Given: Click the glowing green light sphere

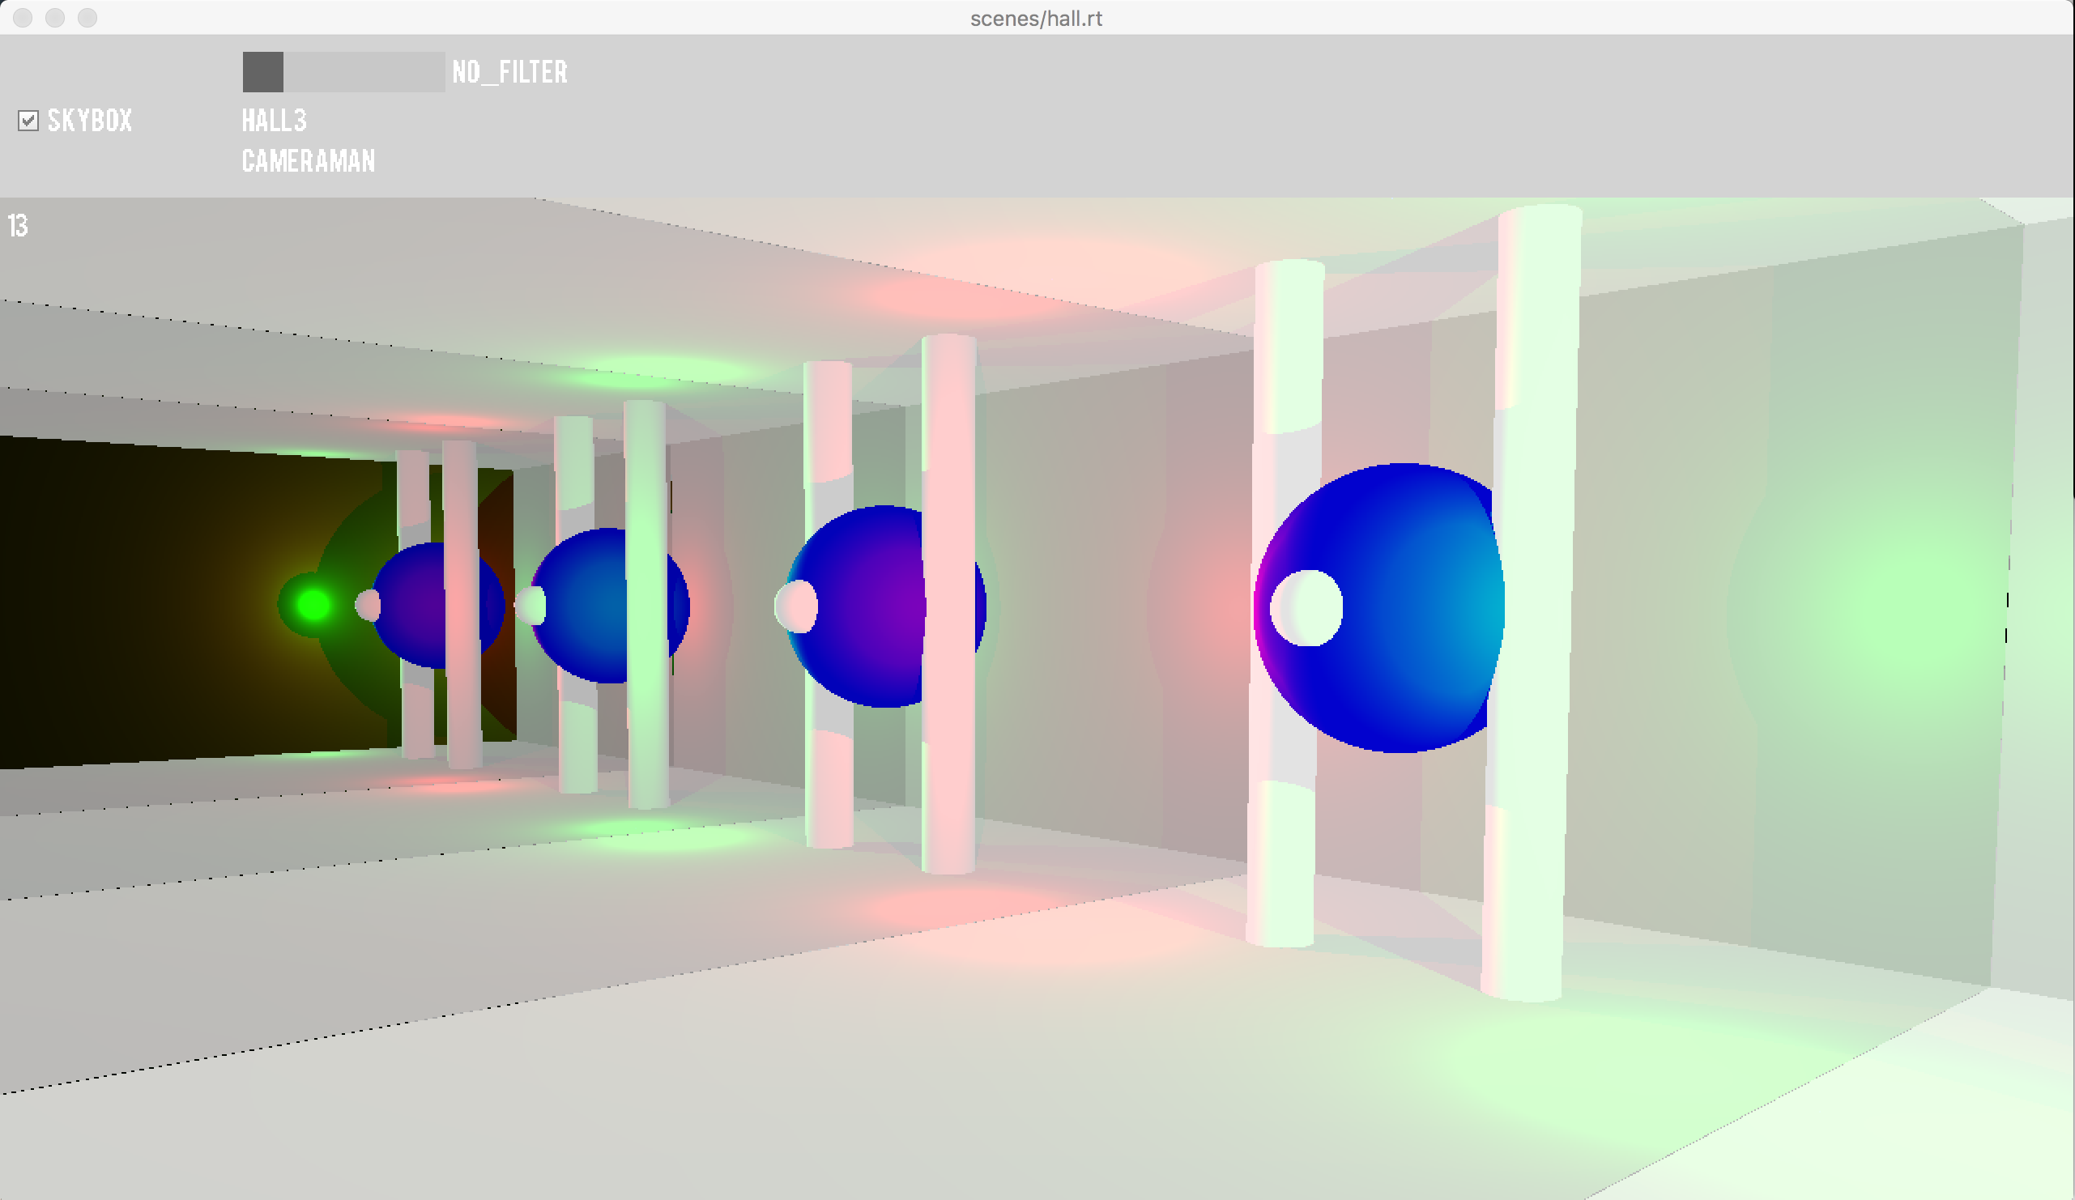Looking at the screenshot, I should point(312,605).
